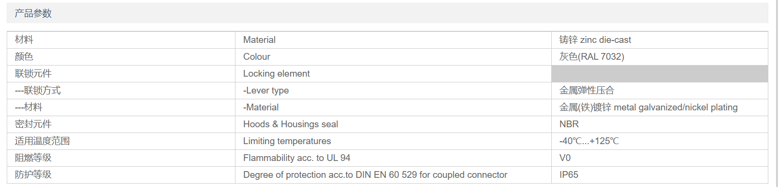Select the NBR value cell

click(x=569, y=124)
